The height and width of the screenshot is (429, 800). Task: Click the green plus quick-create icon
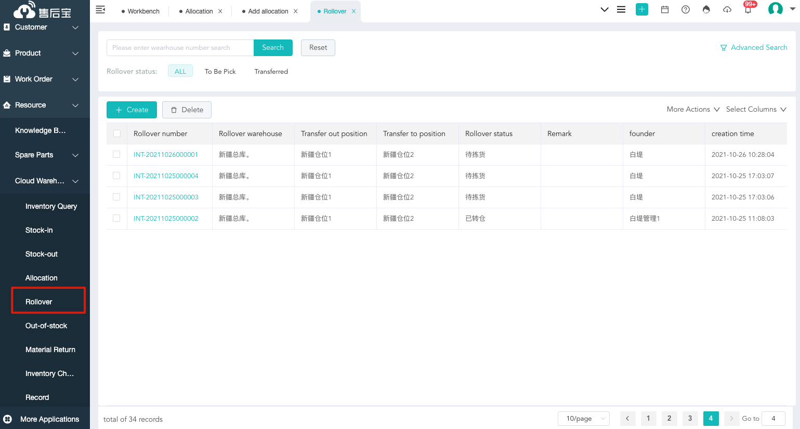(642, 9)
